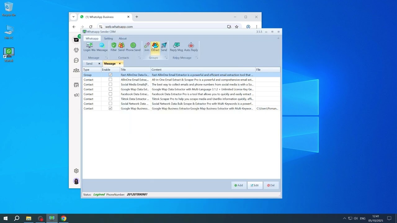Open Google Chrome from the taskbar
The height and width of the screenshot is (223, 397).
[64, 218]
